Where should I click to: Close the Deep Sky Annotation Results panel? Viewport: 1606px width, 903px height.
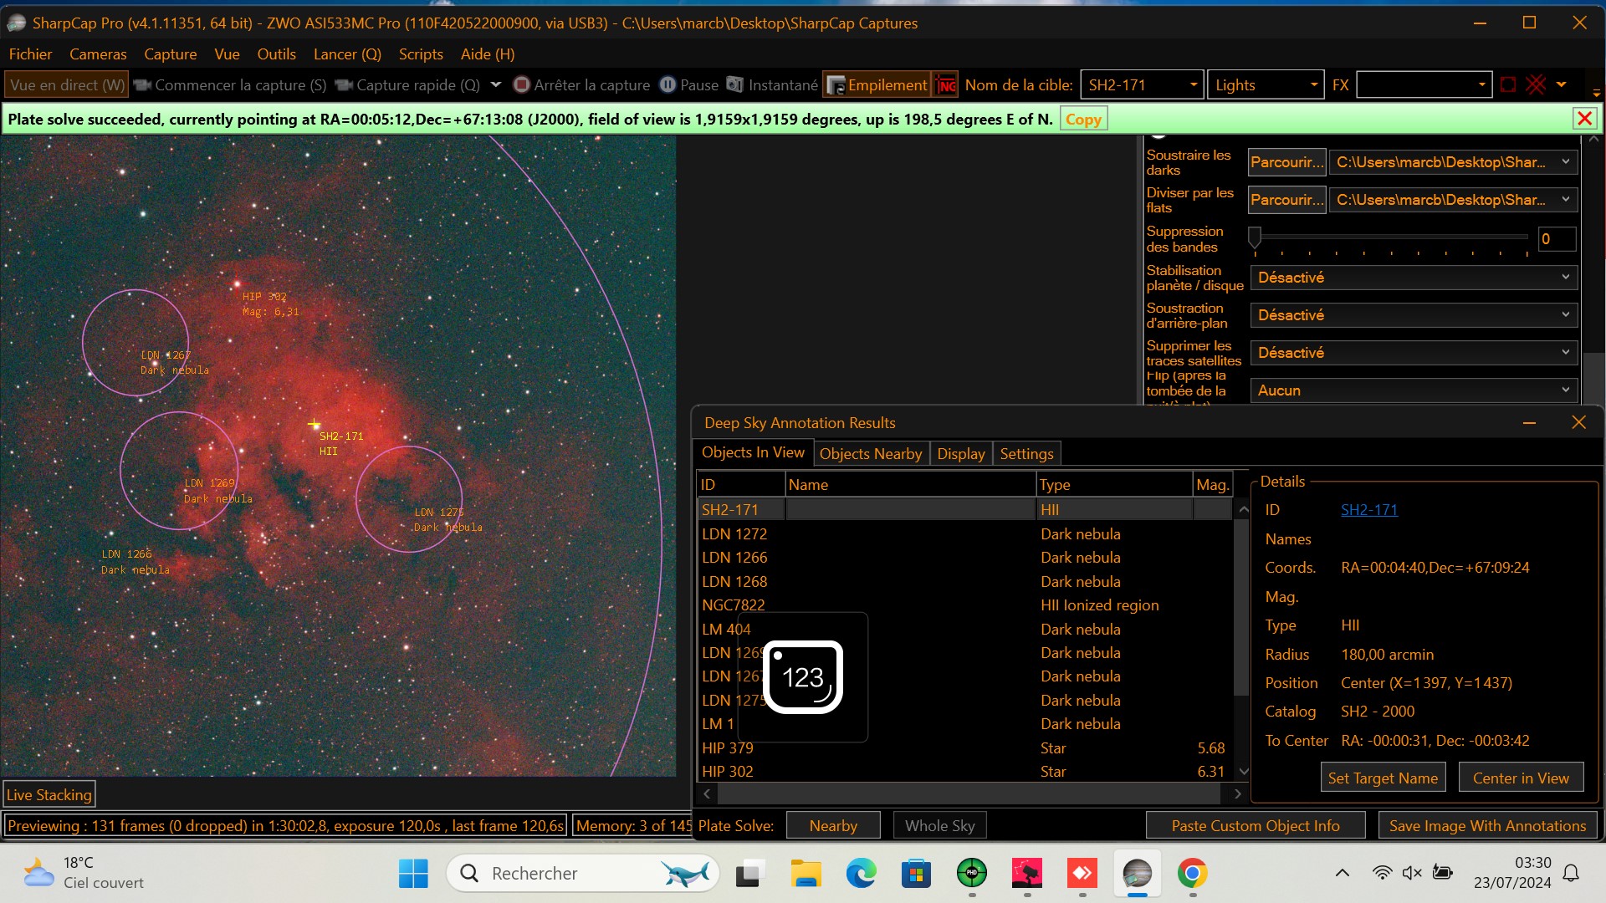point(1578,422)
